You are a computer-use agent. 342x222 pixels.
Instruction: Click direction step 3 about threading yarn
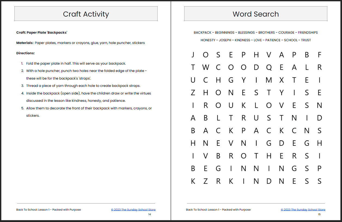pyautogui.click(x=83, y=86)
